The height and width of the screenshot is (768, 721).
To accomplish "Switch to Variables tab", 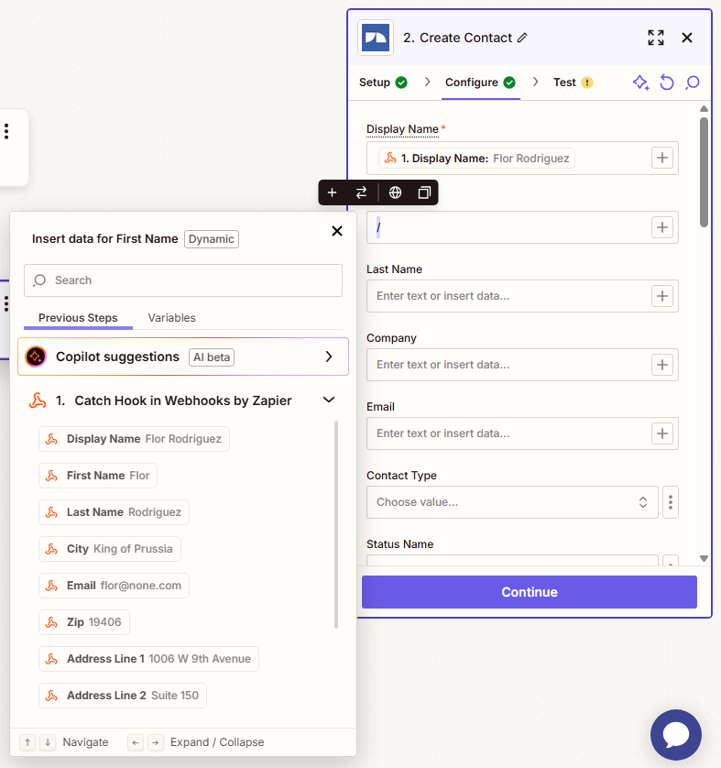I will (172, 318).
